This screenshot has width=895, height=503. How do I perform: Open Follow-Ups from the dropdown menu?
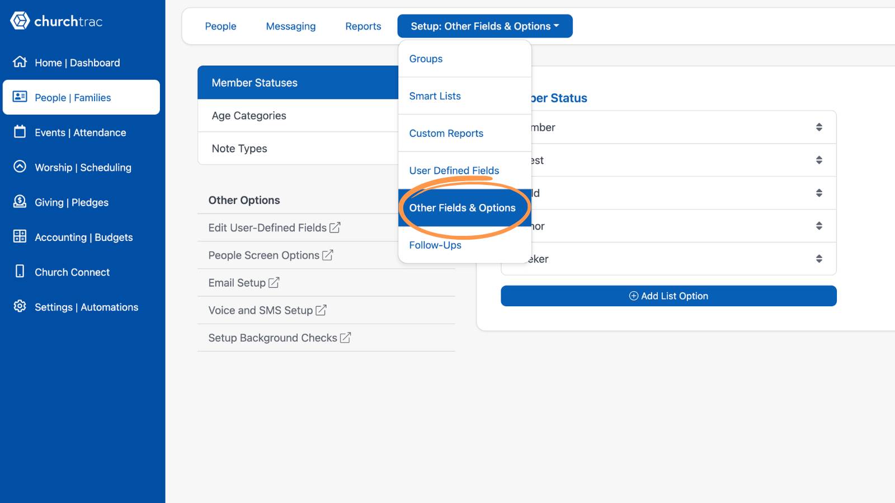[x=465, y=245]
